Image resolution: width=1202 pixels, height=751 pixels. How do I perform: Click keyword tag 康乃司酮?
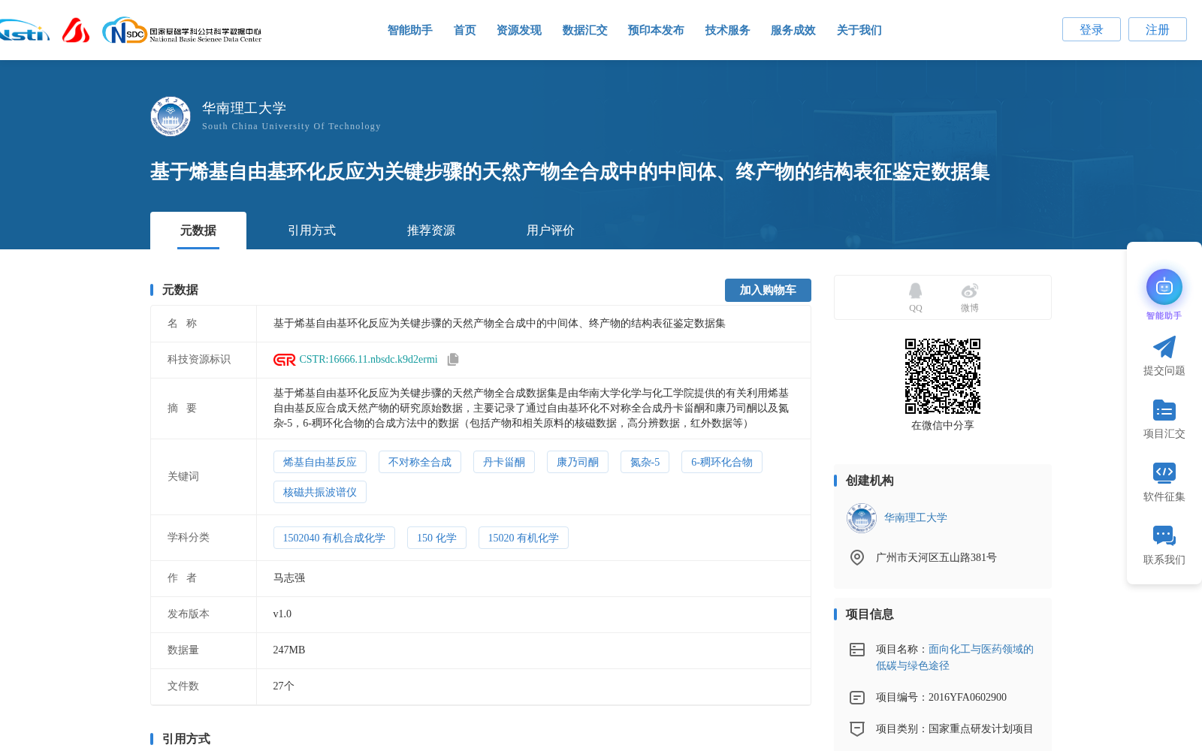(x=578, y=462)
